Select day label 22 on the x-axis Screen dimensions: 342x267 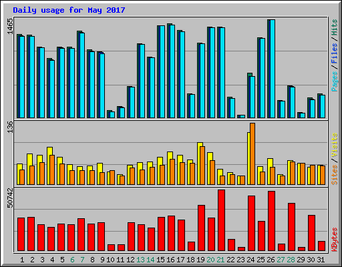[x=230, y=260]
